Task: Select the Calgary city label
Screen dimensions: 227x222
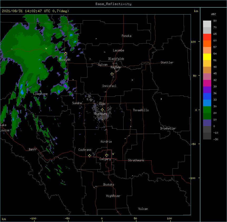Action: pyautogui.click(x=105, y=159)
